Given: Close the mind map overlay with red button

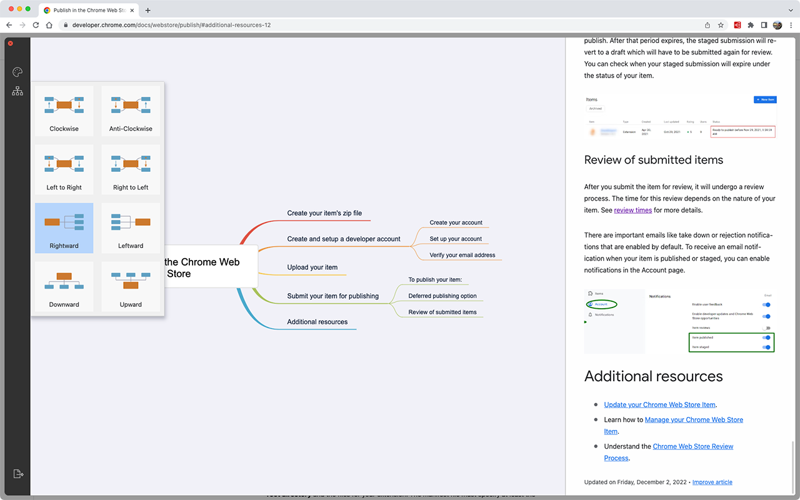Looking at the screenshot, I should (x=10, y=43).
